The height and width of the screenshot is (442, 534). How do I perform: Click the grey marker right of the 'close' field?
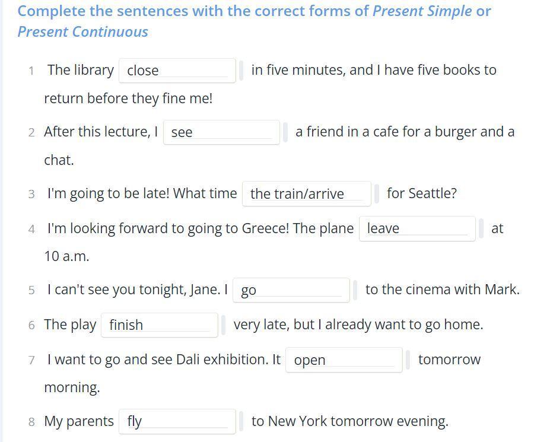[x=241, y=71]
